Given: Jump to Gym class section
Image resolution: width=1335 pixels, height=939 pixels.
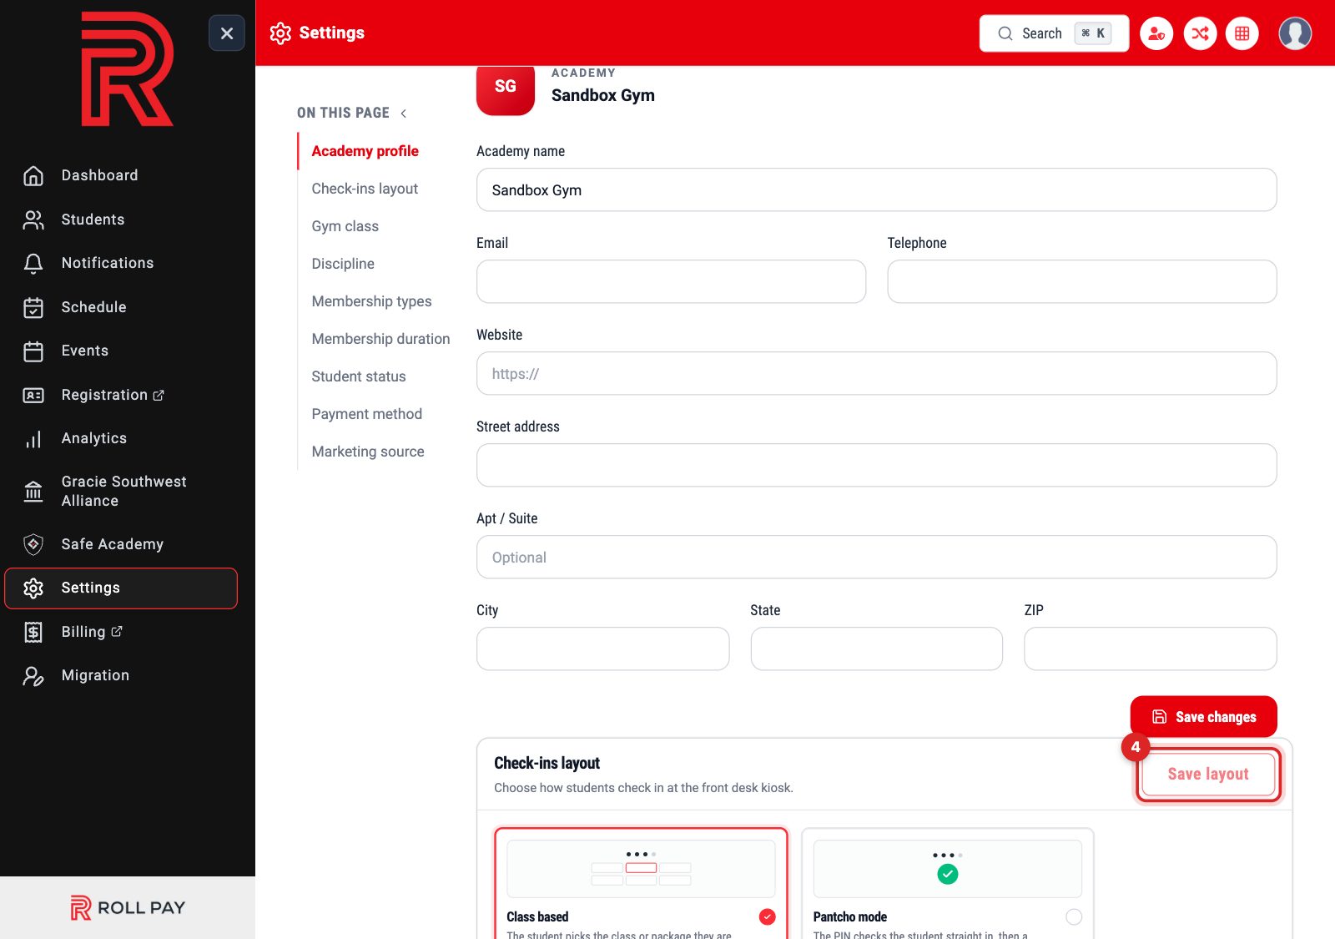Looking at the screenshot, I should point(345,226).
